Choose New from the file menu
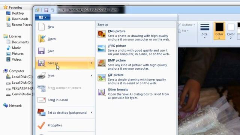 click(65, 27)
